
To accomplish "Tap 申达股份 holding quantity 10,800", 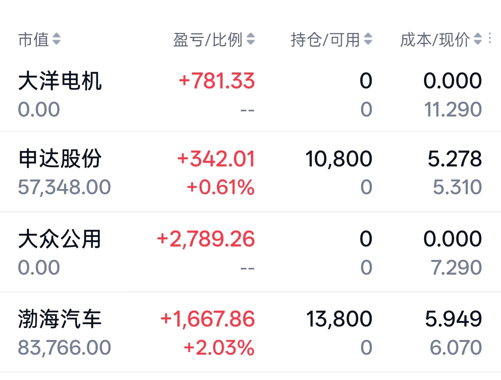I will pyautogui.click(x=339, y=159).
